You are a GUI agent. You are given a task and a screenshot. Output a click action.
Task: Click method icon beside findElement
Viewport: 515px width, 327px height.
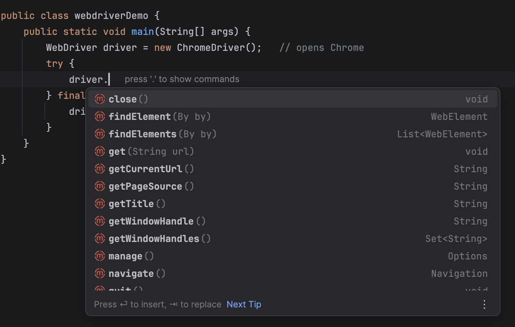(100, 116)
